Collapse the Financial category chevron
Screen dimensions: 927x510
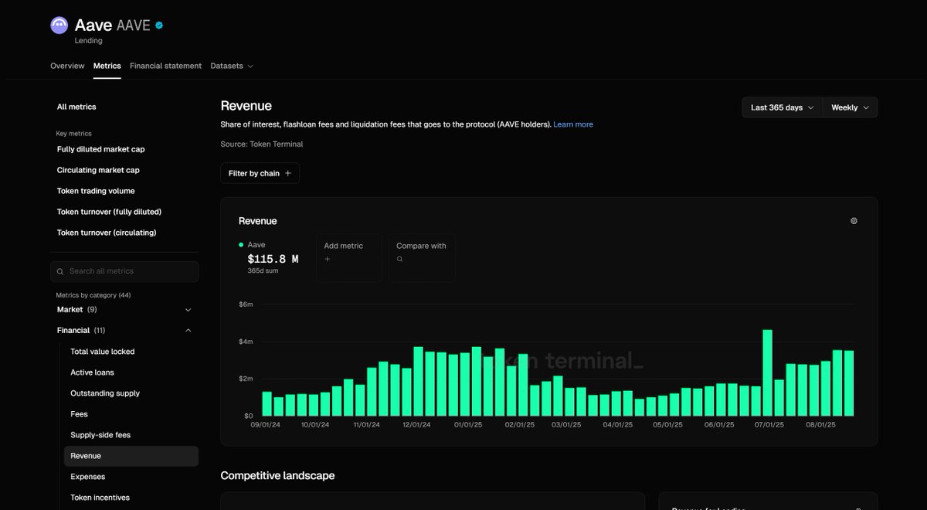pyautogui.click(x=188, y=331)
